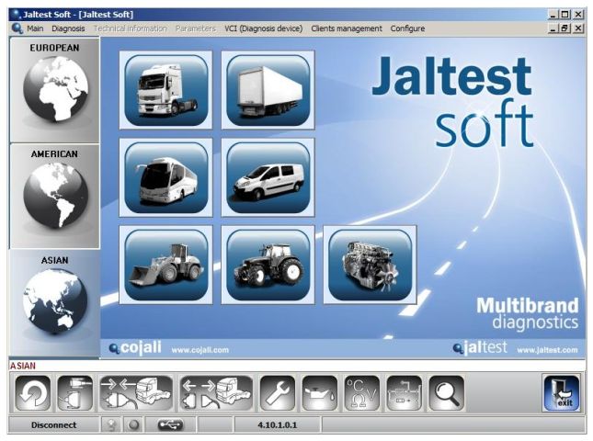Open the oil can service icon
The image size is (593, 441).
320,393
